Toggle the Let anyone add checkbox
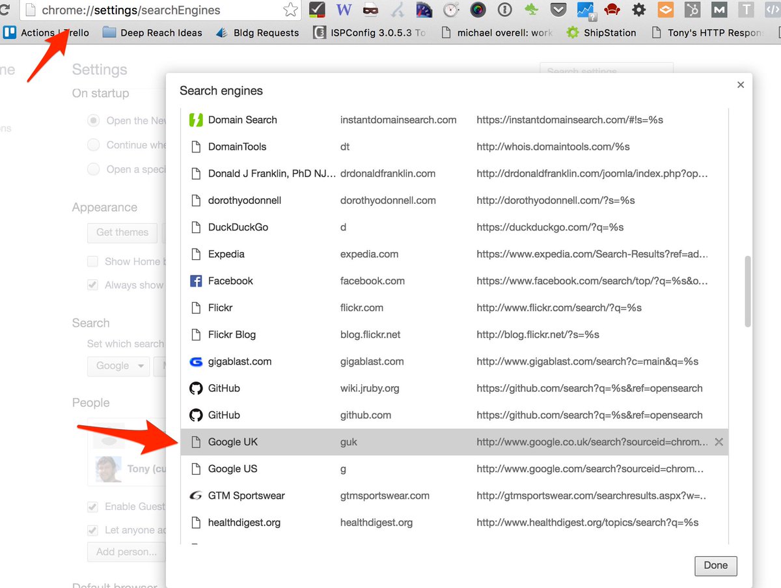The height and width of the screenshot is (588, 781). tap(93, 530)
